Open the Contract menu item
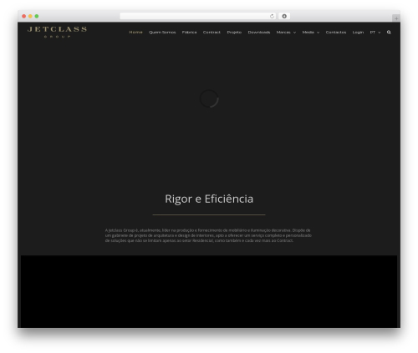Viewport: 418px width, 353px height. click(x=212, y=33)
